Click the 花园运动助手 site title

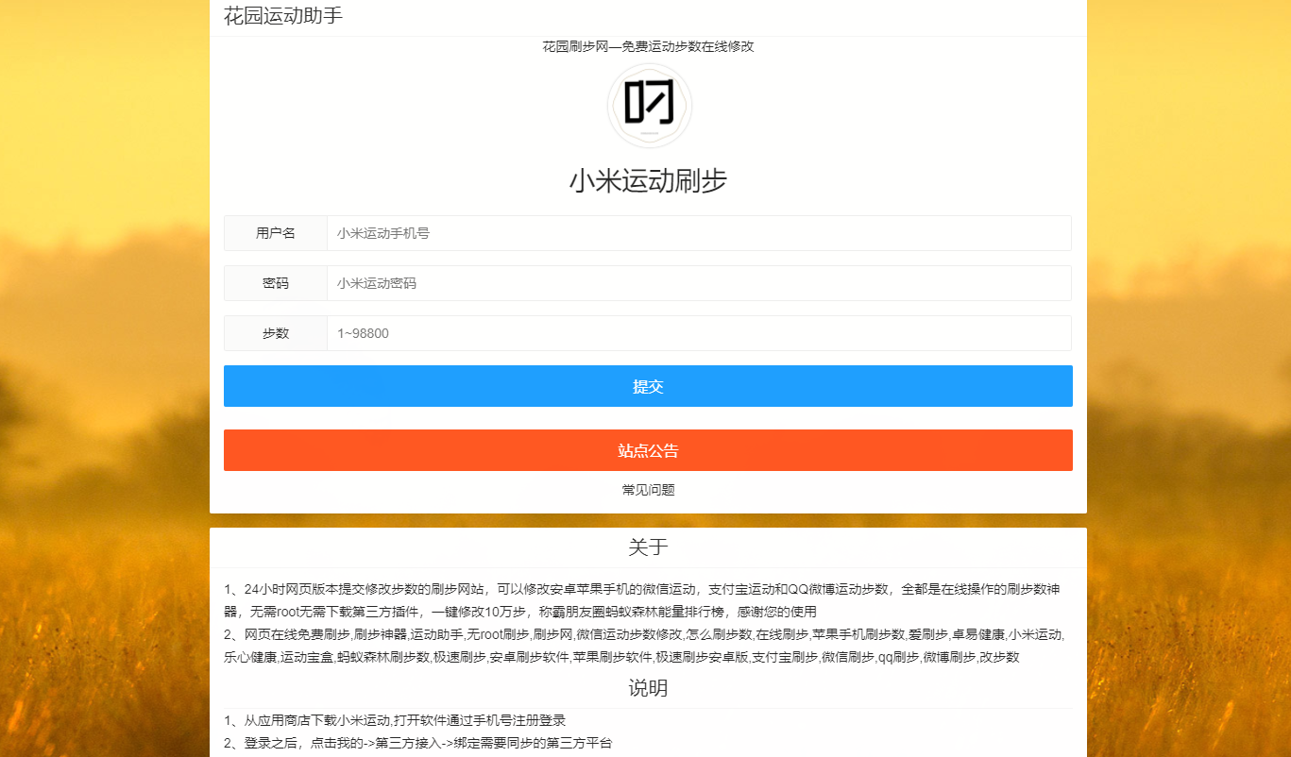[283, 16]
